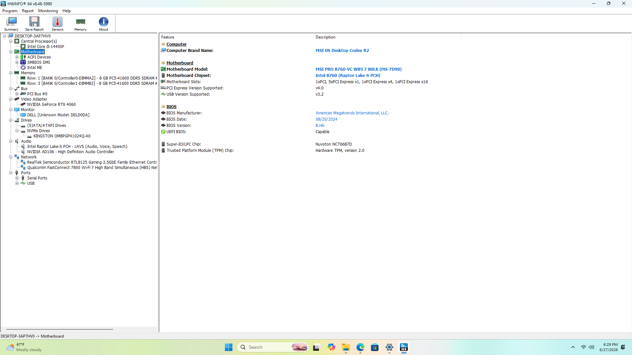The height and width of the screenshot is (355, 632).
Task: Collapse the Network tree branch
Action: tap(11, 157)
